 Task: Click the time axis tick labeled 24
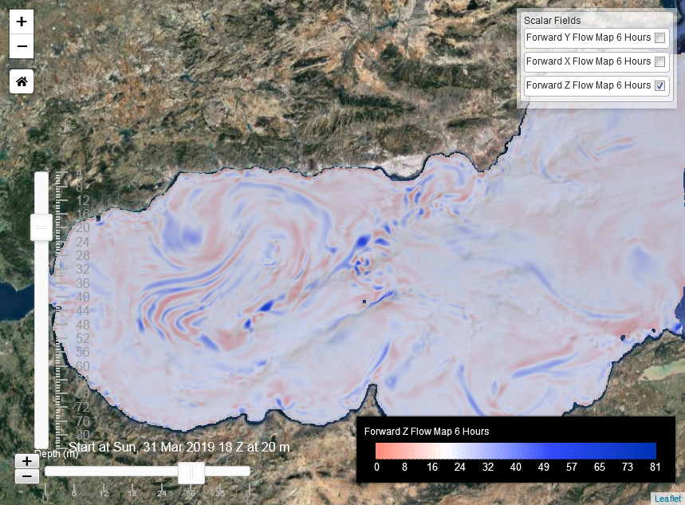click(162, 493)
